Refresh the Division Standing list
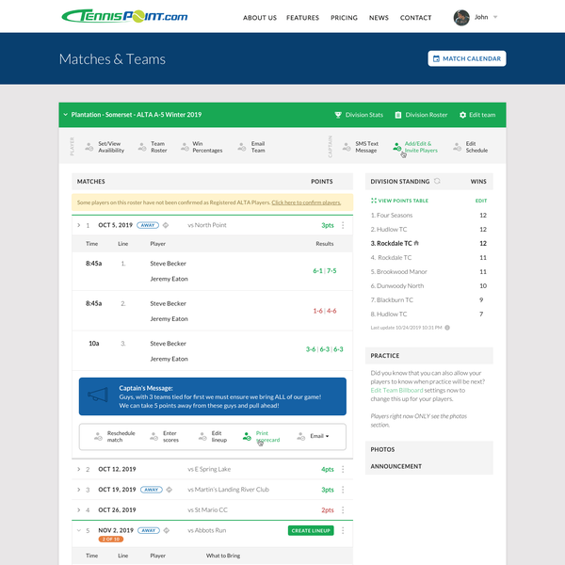This screenshot has height=565, width=565. pos(437,180)
